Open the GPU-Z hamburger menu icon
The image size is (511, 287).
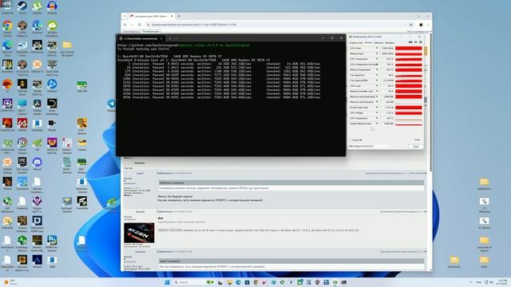[x=421, y=42]
